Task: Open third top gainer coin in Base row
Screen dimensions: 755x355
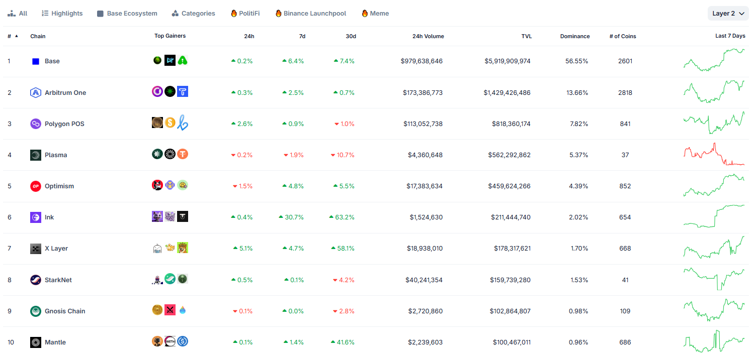Action: (183, 60)
